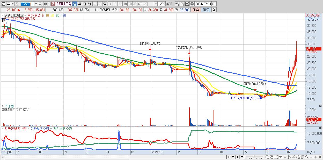This screenshot has height=160, width=323.
Task: Click the chart layout icon at top-left
Action: 3,4
